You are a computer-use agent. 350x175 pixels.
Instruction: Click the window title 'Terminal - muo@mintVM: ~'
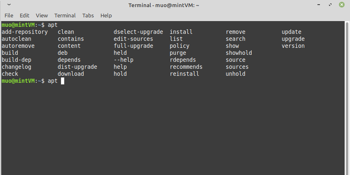pyautogui.click(x=164, y=5)
